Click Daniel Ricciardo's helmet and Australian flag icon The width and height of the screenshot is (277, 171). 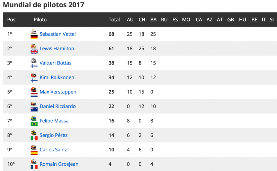click(x=34, y=107)
